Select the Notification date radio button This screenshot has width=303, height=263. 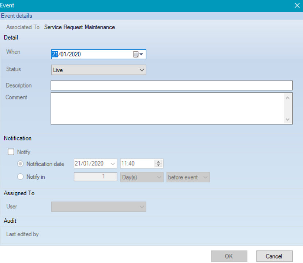[x=20, y=164]
